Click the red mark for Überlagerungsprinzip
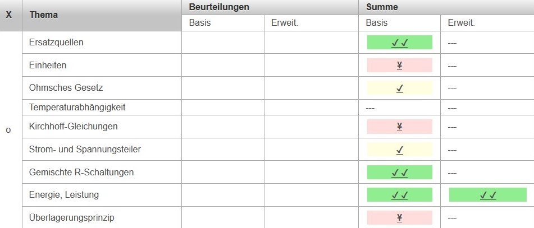This screenshot has width=534, height=228. [399, 218]
